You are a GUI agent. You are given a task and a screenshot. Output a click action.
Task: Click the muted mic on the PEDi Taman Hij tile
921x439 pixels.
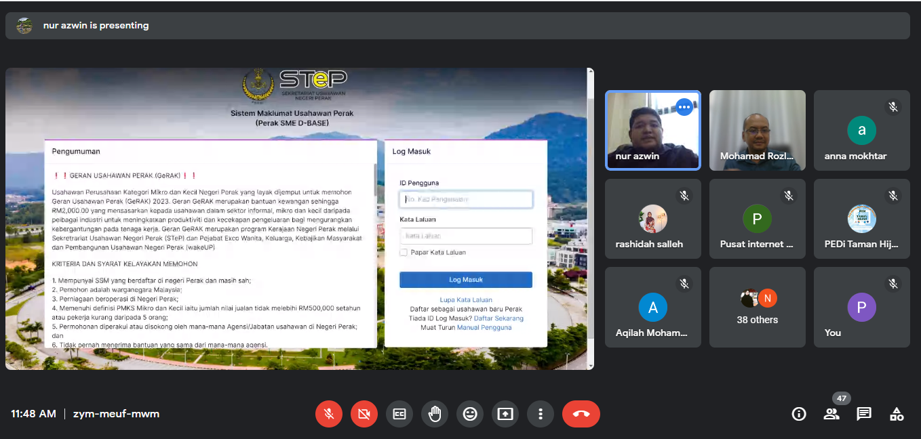[x=893, y=196]
